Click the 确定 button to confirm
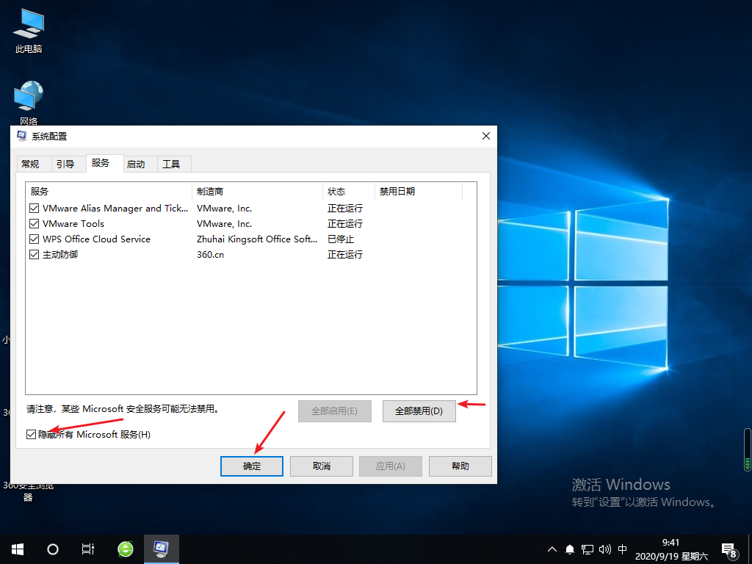Image resolution: width=752 pixels, height=564 pixels. click(x=251, y=466)
